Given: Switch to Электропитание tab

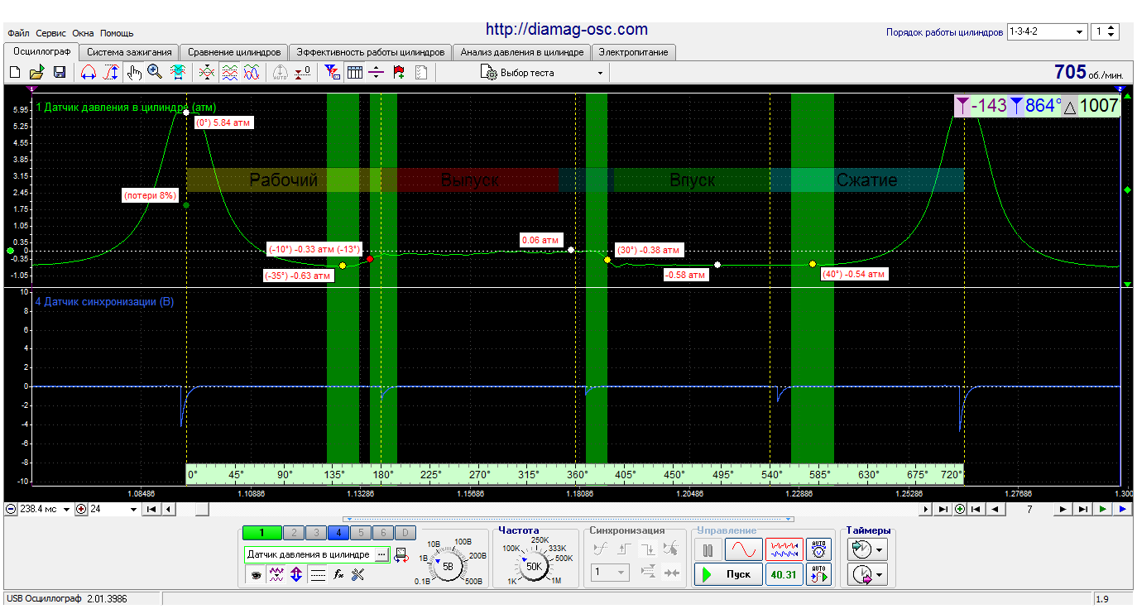Looking at the screenshot, I should tap(634, 52).
